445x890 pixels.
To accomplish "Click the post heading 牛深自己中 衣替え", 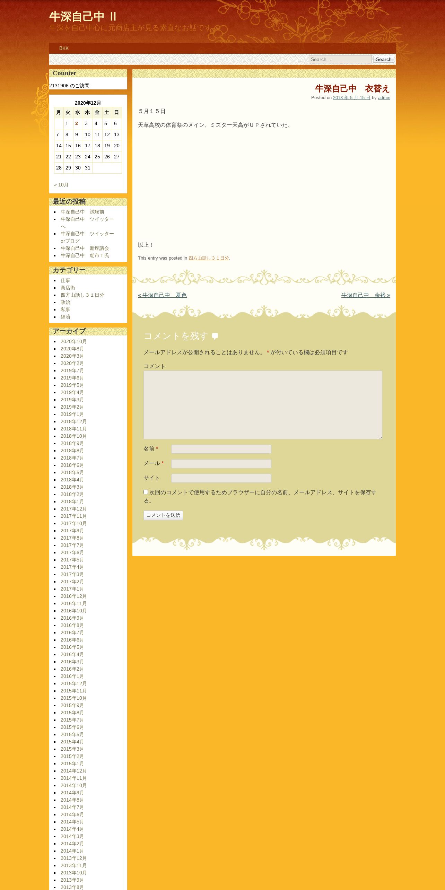I will (352, 89).
